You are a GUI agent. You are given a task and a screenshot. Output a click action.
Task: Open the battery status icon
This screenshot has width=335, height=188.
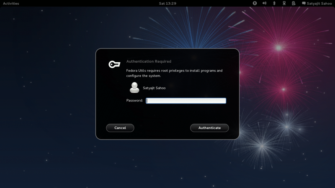(294, 3)
